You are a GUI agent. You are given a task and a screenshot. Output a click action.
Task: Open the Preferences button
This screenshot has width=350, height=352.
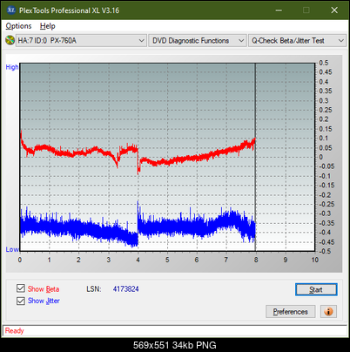tap(290, 312)
